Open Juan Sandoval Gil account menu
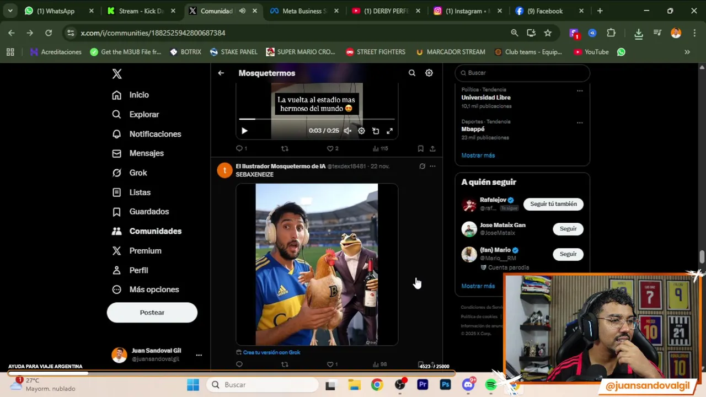The width and height of the screenshot is (706, 397). coord(157,355)
